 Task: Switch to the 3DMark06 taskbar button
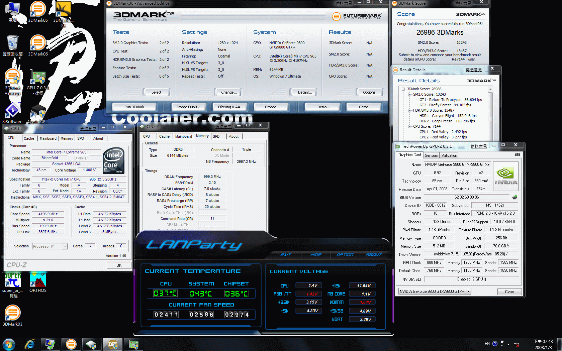point(71,344)
